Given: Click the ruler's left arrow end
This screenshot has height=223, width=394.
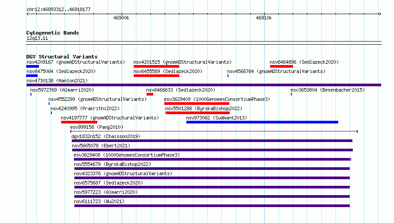Looking at the screenshot, I should tap(27, 14).
